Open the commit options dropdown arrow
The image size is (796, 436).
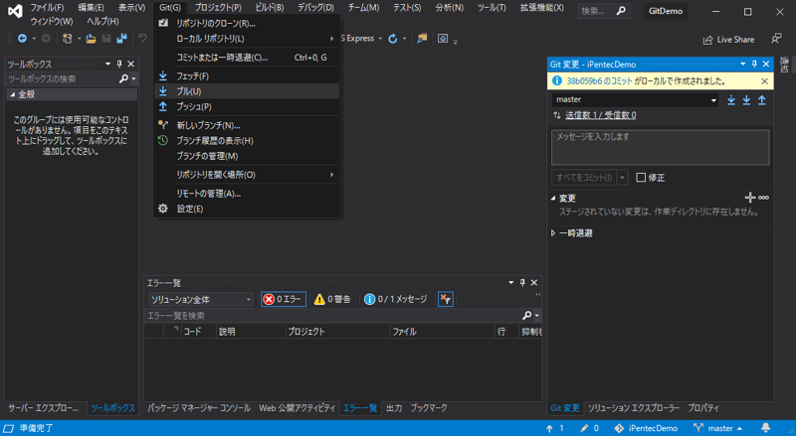coord(623,178)
